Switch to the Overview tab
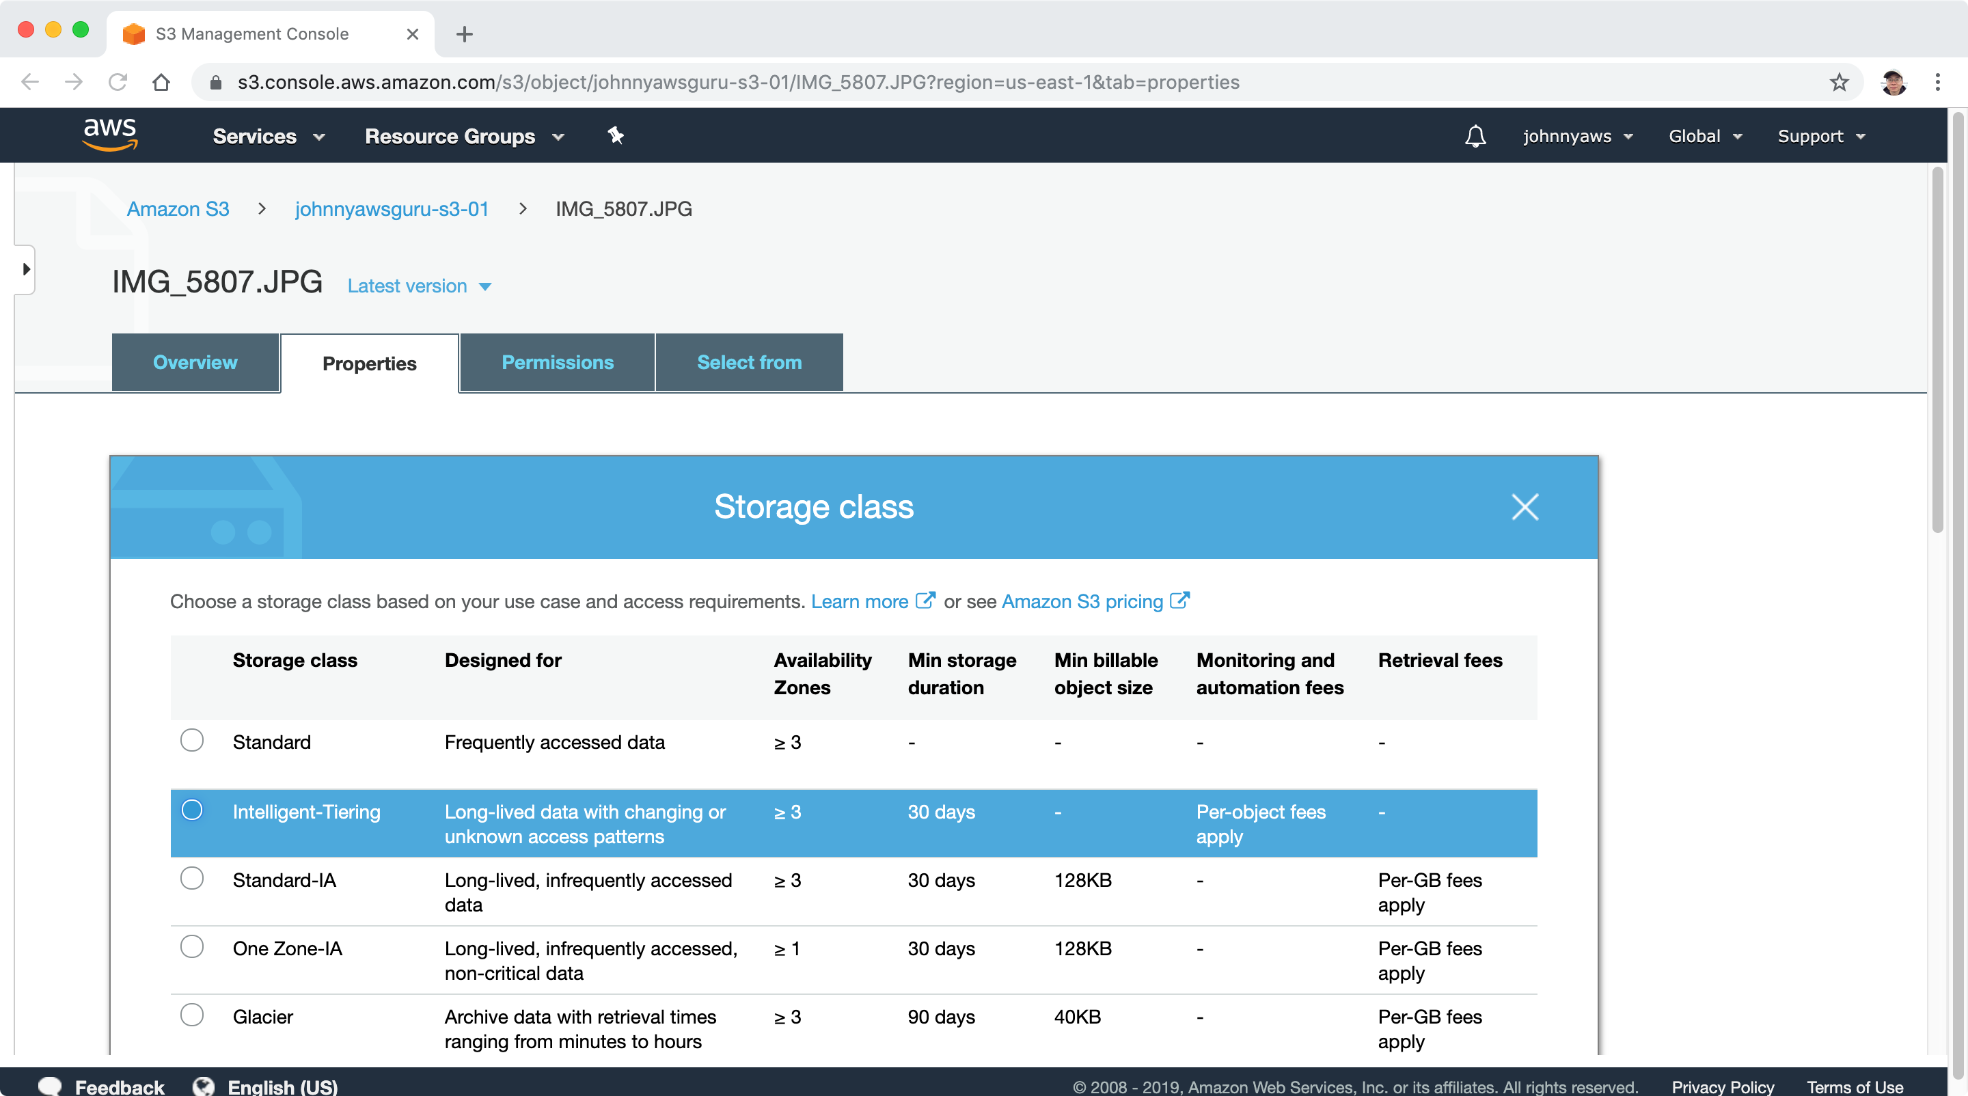1968x1096 pixels. coord(195,362)
